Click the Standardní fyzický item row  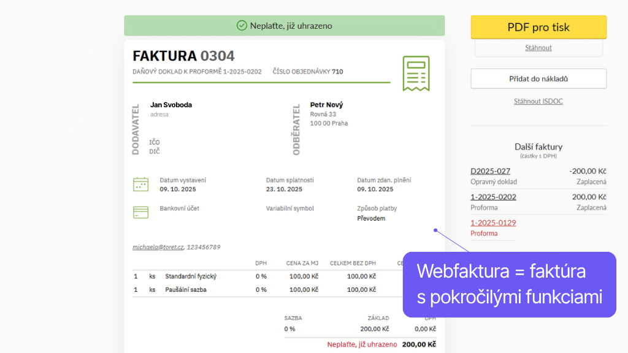pos(267,276)
